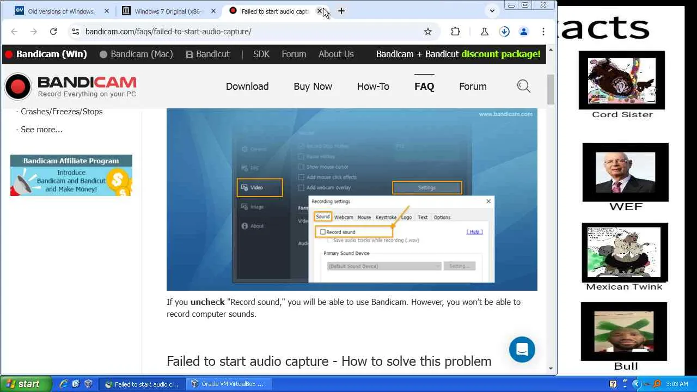The image size is (697, 392).
Task: Open the three-dot browser menu
Action: [543, 32]
